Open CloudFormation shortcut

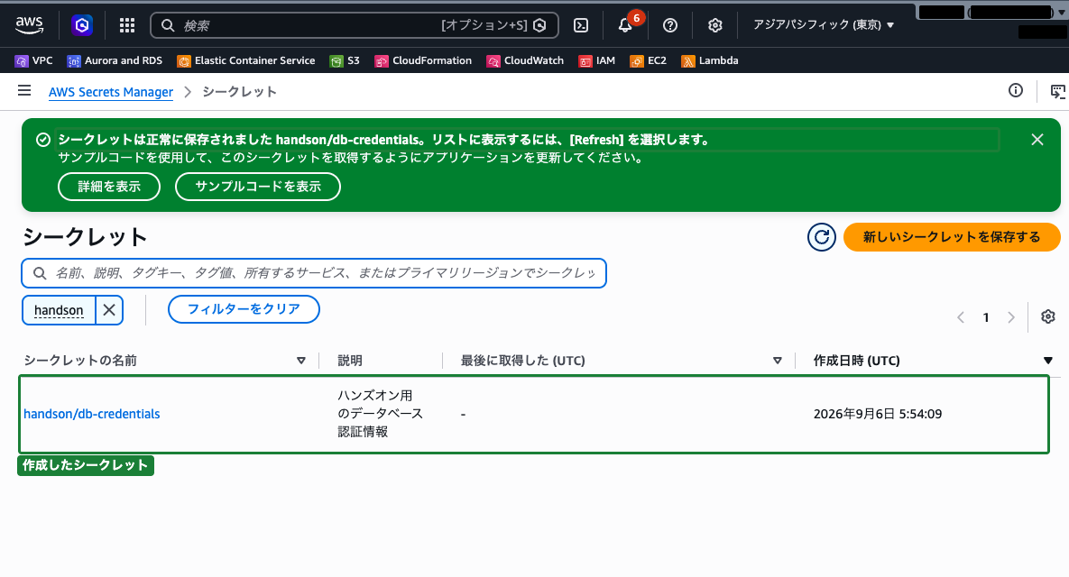pos(423,60)
